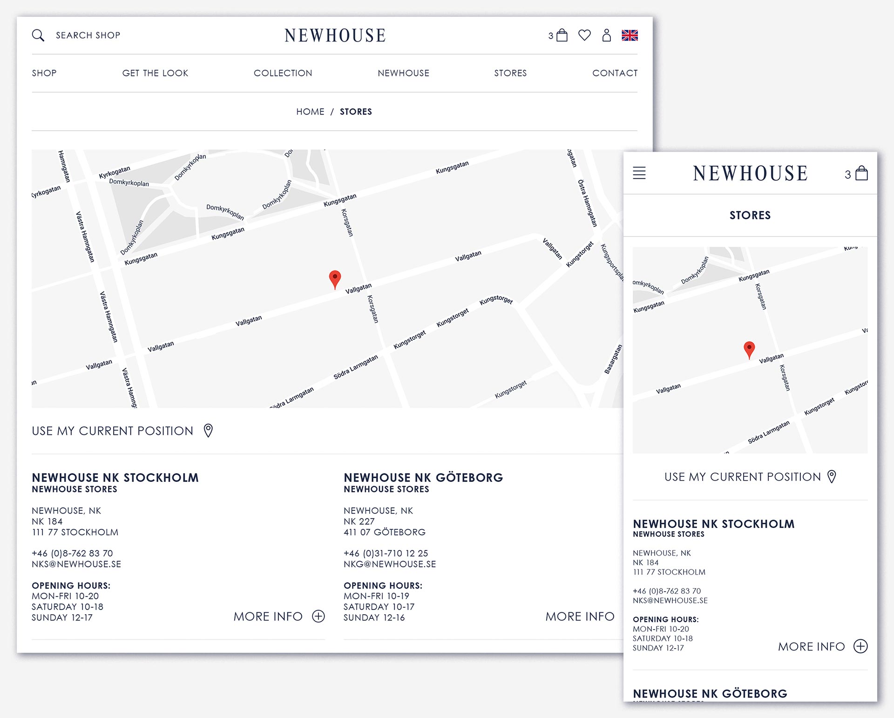
Task: Click USE MY CURRENT POSITION on desktop page
Action: pos(112,431)
